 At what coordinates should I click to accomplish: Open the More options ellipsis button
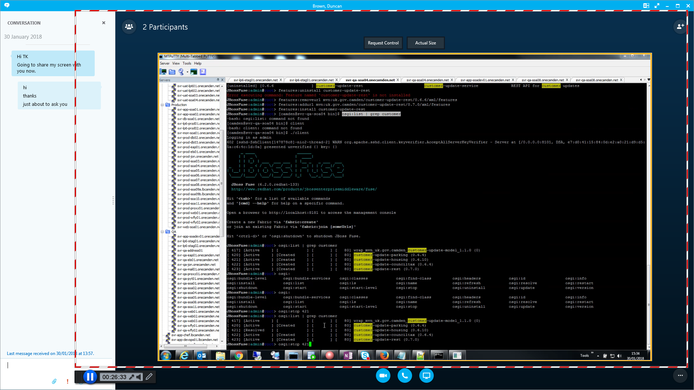(680, 376)
